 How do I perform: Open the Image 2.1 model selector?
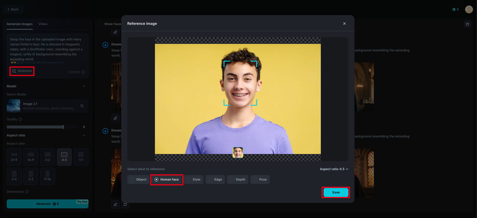[47, 106]
